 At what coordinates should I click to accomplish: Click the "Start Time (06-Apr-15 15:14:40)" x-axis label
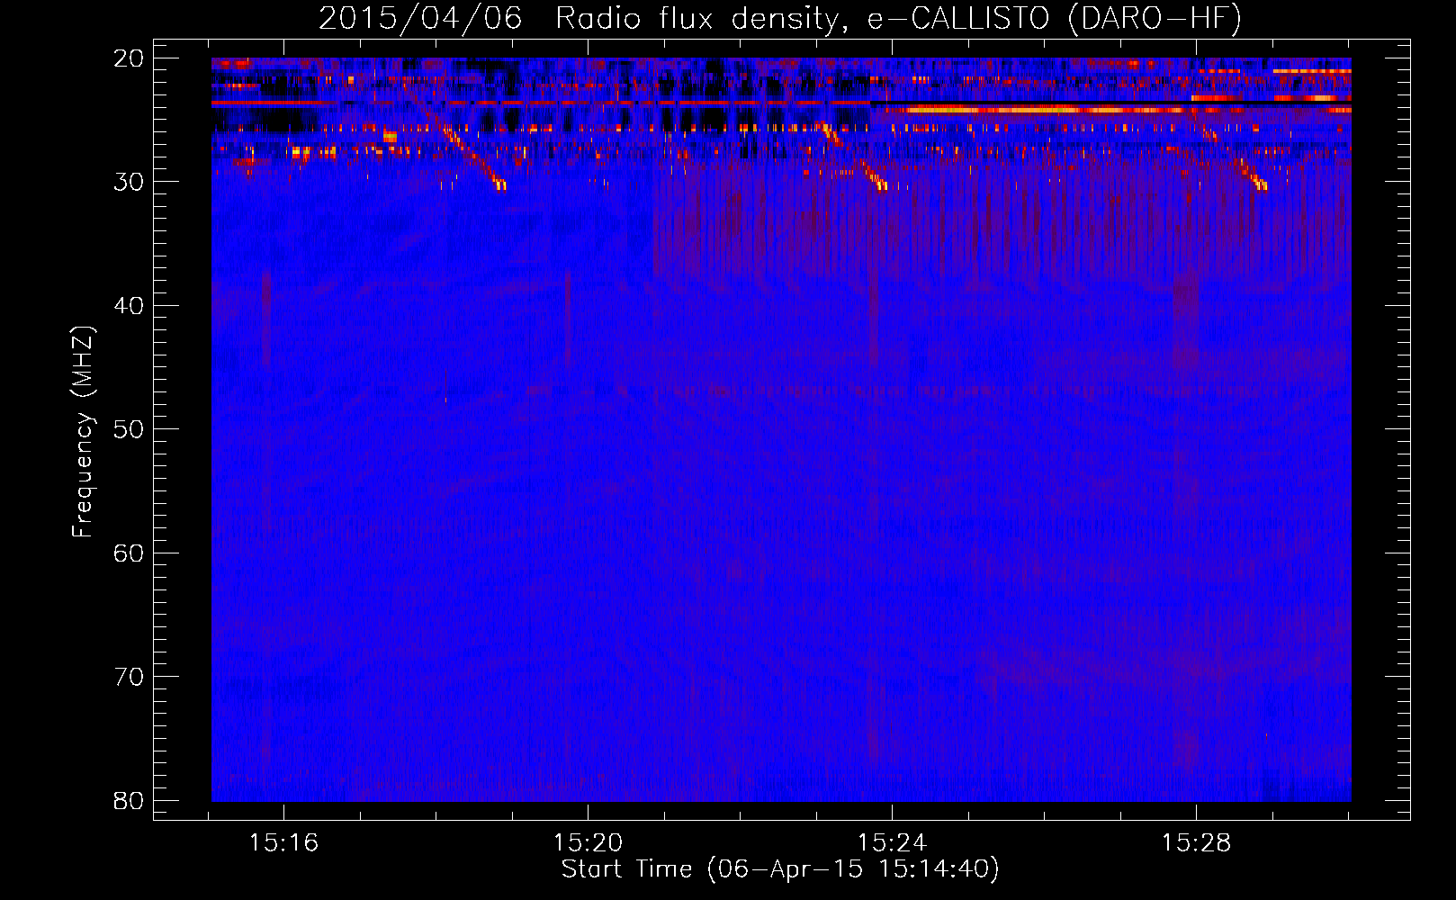[780, 869]
